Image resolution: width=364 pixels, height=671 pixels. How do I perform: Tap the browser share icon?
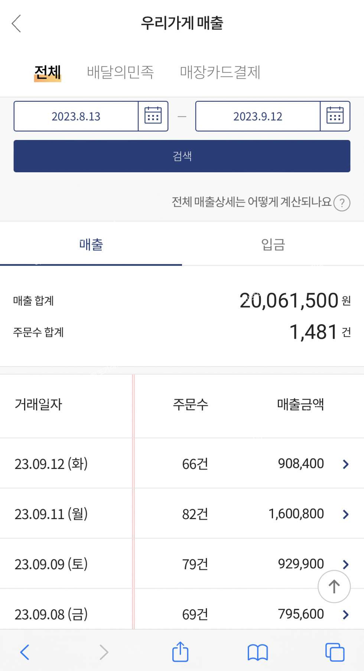pos(180,652)
